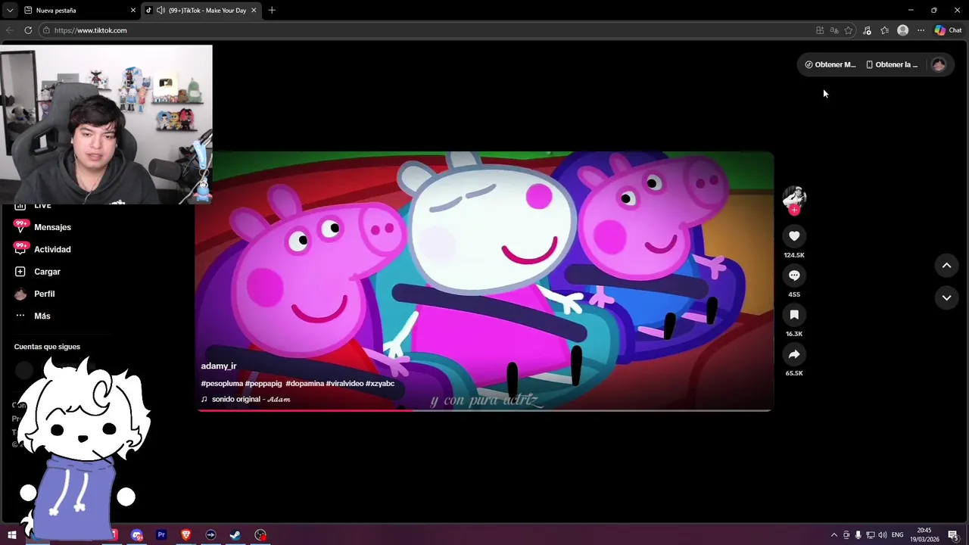Go to next video with down chevron
The width and height of the screenshot is (969, 545).
coord(946,298)
